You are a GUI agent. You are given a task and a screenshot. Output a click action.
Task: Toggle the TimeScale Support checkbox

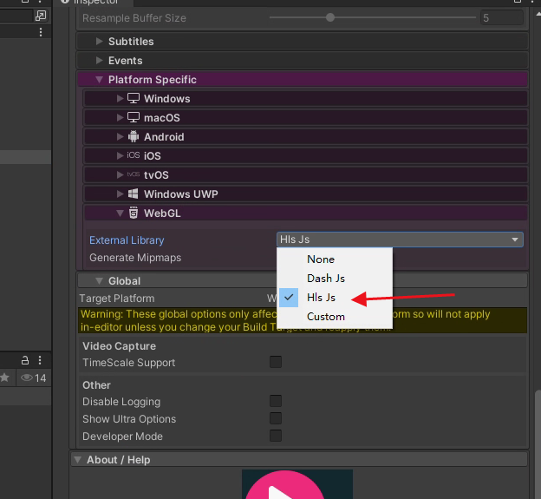[x=276, y=362]
